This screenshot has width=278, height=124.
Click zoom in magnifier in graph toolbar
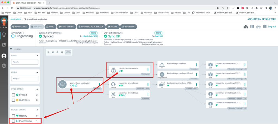point(58,52)
